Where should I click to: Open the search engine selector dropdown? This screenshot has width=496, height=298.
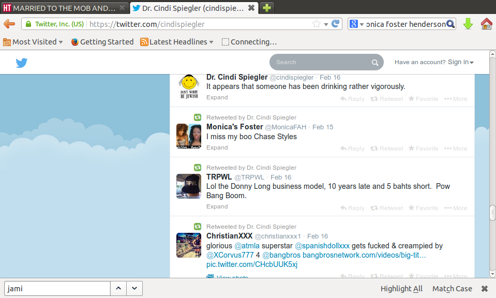pyautogui.click(x=356, y=24)
